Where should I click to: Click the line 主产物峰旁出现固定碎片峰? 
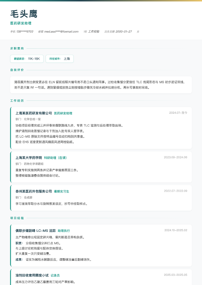[x=50, y=238]
